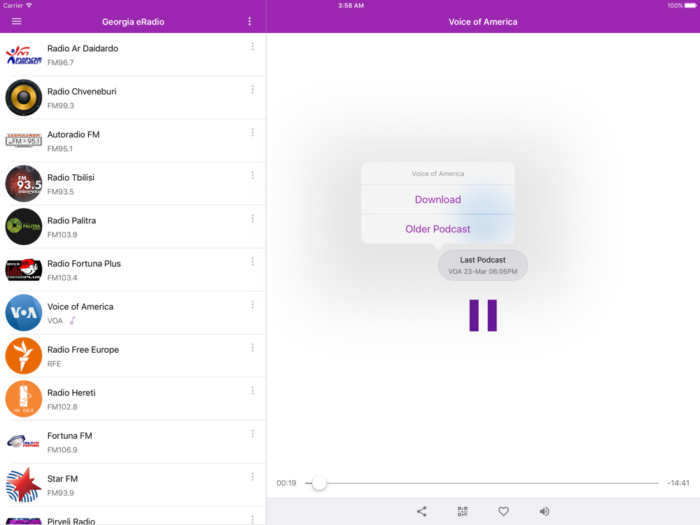
Task: Open more options for Radio Chveneburi
Action: (x=253, y=90)
